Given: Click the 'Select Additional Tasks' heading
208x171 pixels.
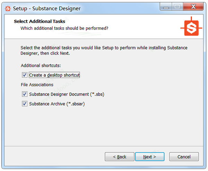Looking at the screenshot, I should coord(40,21).
